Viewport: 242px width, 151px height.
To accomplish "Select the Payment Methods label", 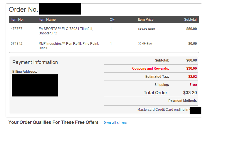I will click(183, 101).
